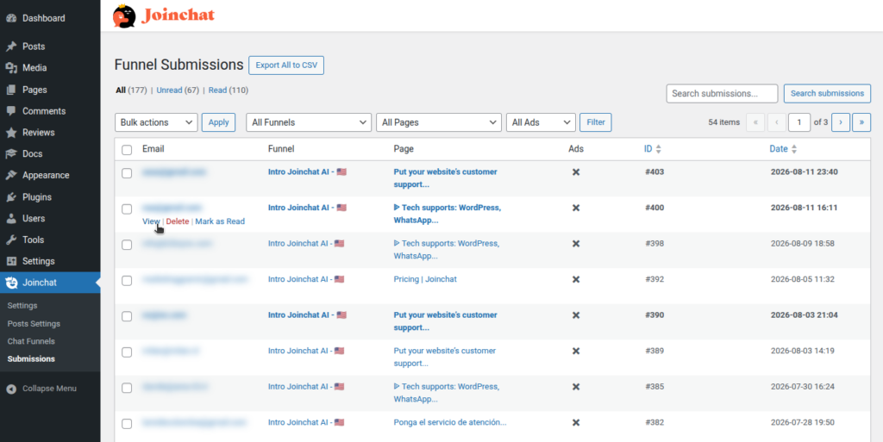Screen dimensions: 883x442
Task: Check the row #400 checkbox
Action: [127, 209]
